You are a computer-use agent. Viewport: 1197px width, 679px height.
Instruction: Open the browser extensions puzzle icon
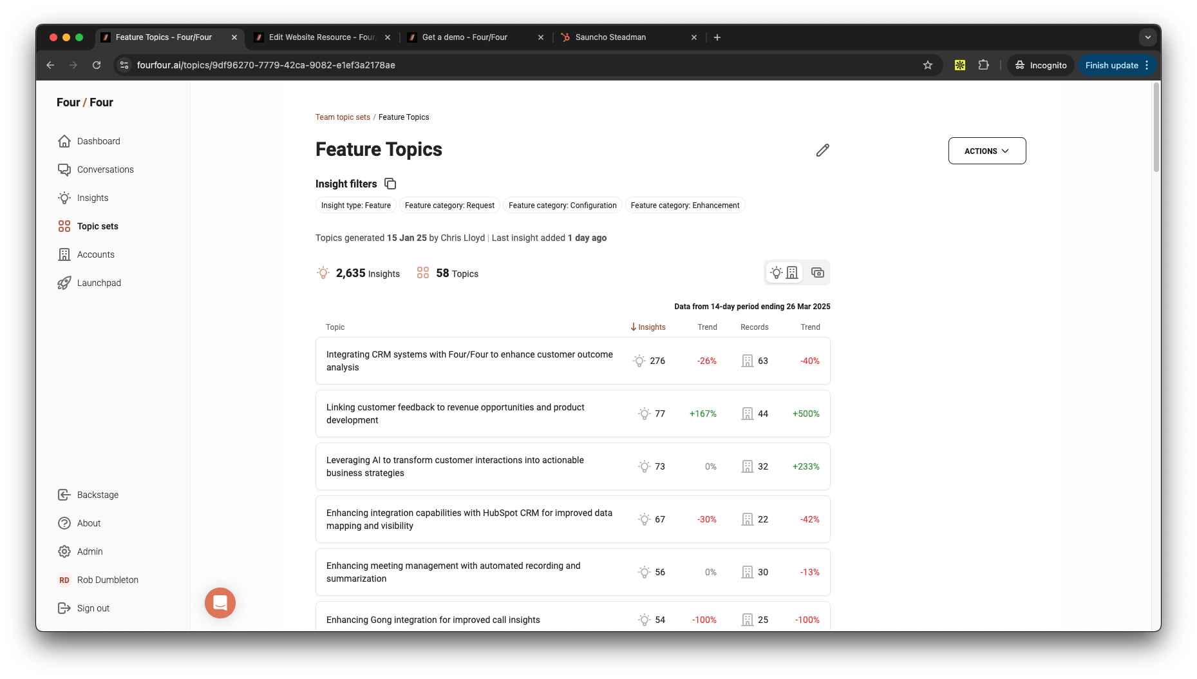983,65
